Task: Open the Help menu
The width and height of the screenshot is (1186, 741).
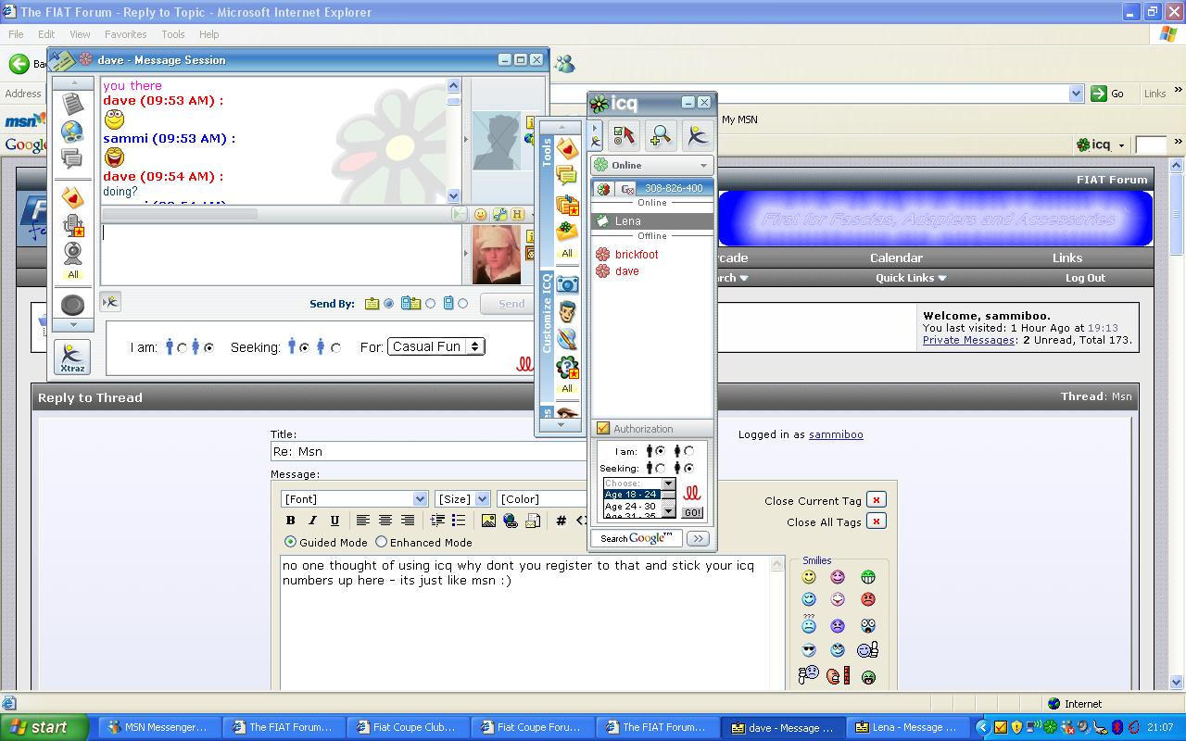Action: [x=209, y=34]
